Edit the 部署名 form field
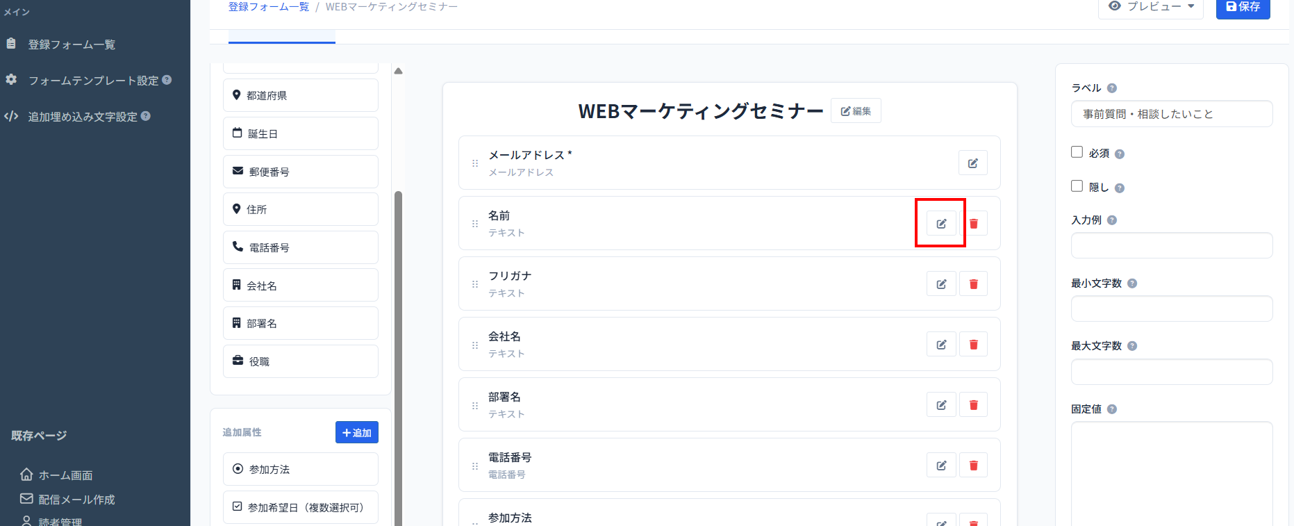The height and width of the screenshot is (526, 1294). click(941, 405)
